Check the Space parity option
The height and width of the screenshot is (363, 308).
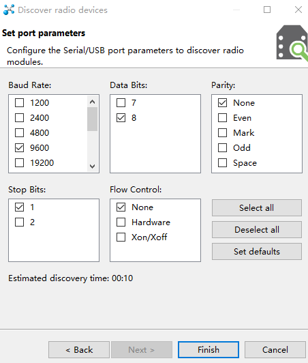[222, 163]
